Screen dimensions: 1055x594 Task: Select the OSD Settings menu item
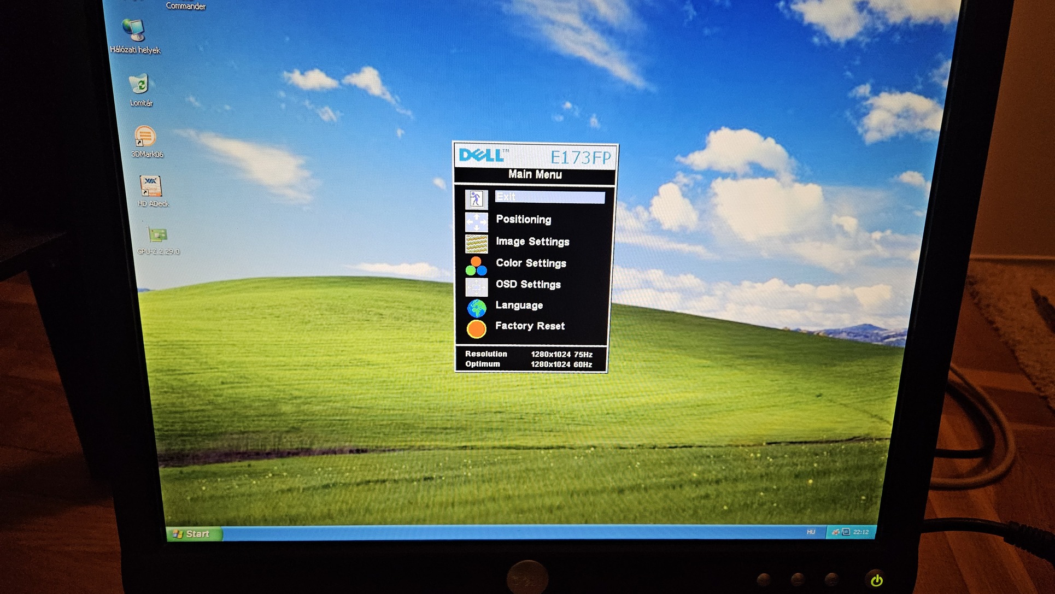click(x=527, y=285)
